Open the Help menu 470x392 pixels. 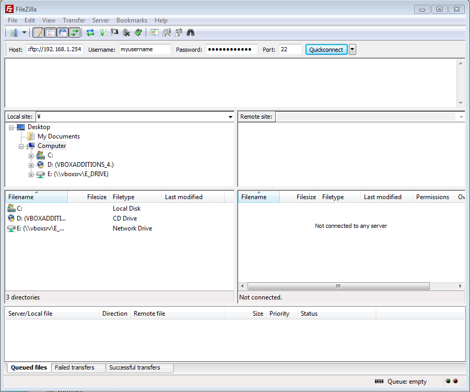(x=161, y=20)
